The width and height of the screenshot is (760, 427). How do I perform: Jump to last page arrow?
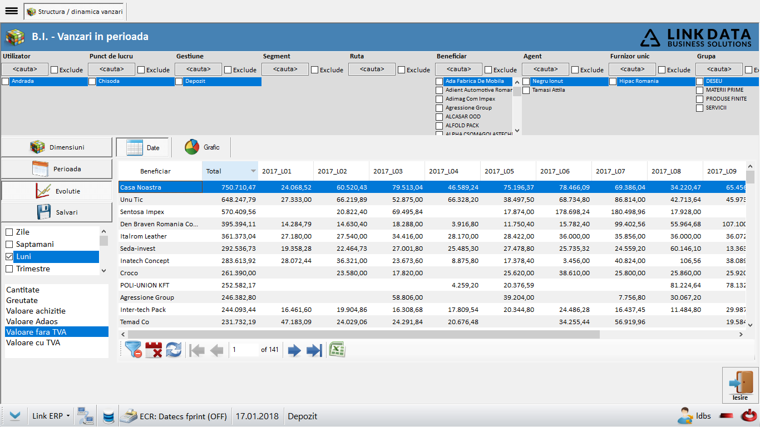[314, 350]
